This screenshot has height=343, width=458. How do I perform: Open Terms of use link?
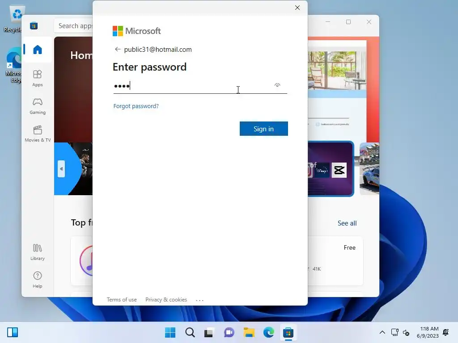point(122,300)
